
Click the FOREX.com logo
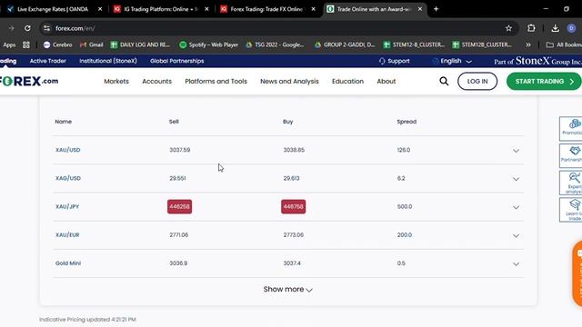click(29, 81)
